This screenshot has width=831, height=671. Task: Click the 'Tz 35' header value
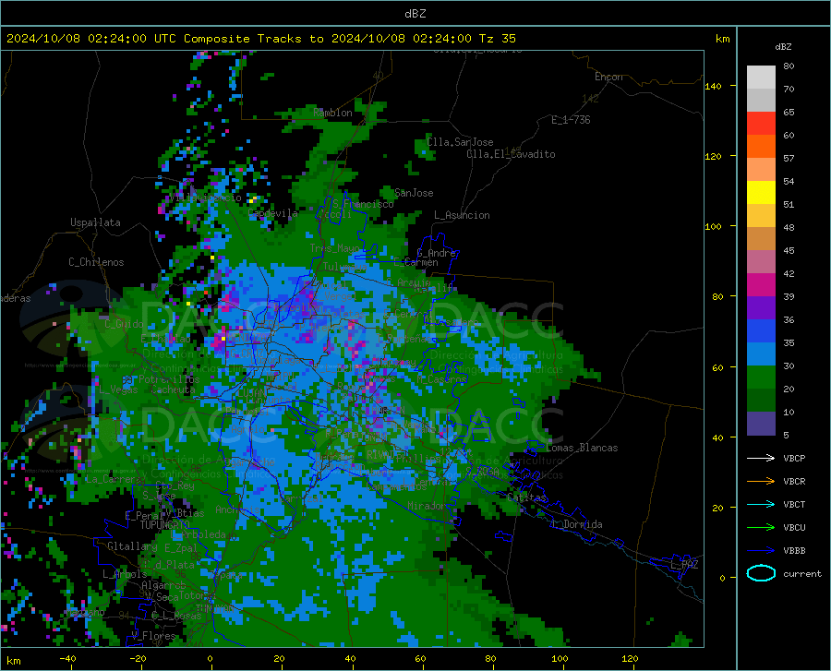497,39
